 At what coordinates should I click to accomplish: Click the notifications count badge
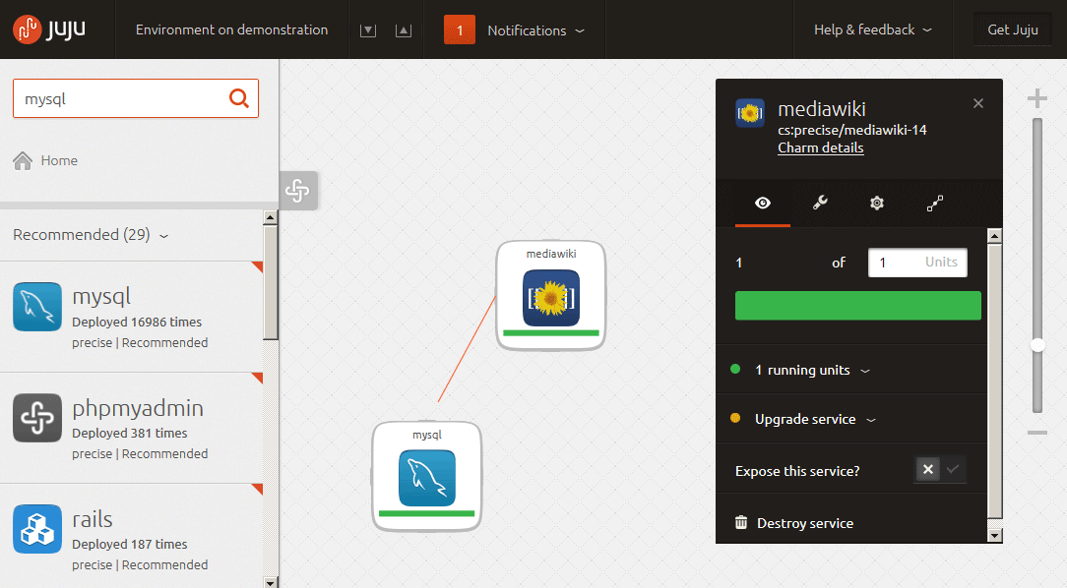tap(460, 29)
